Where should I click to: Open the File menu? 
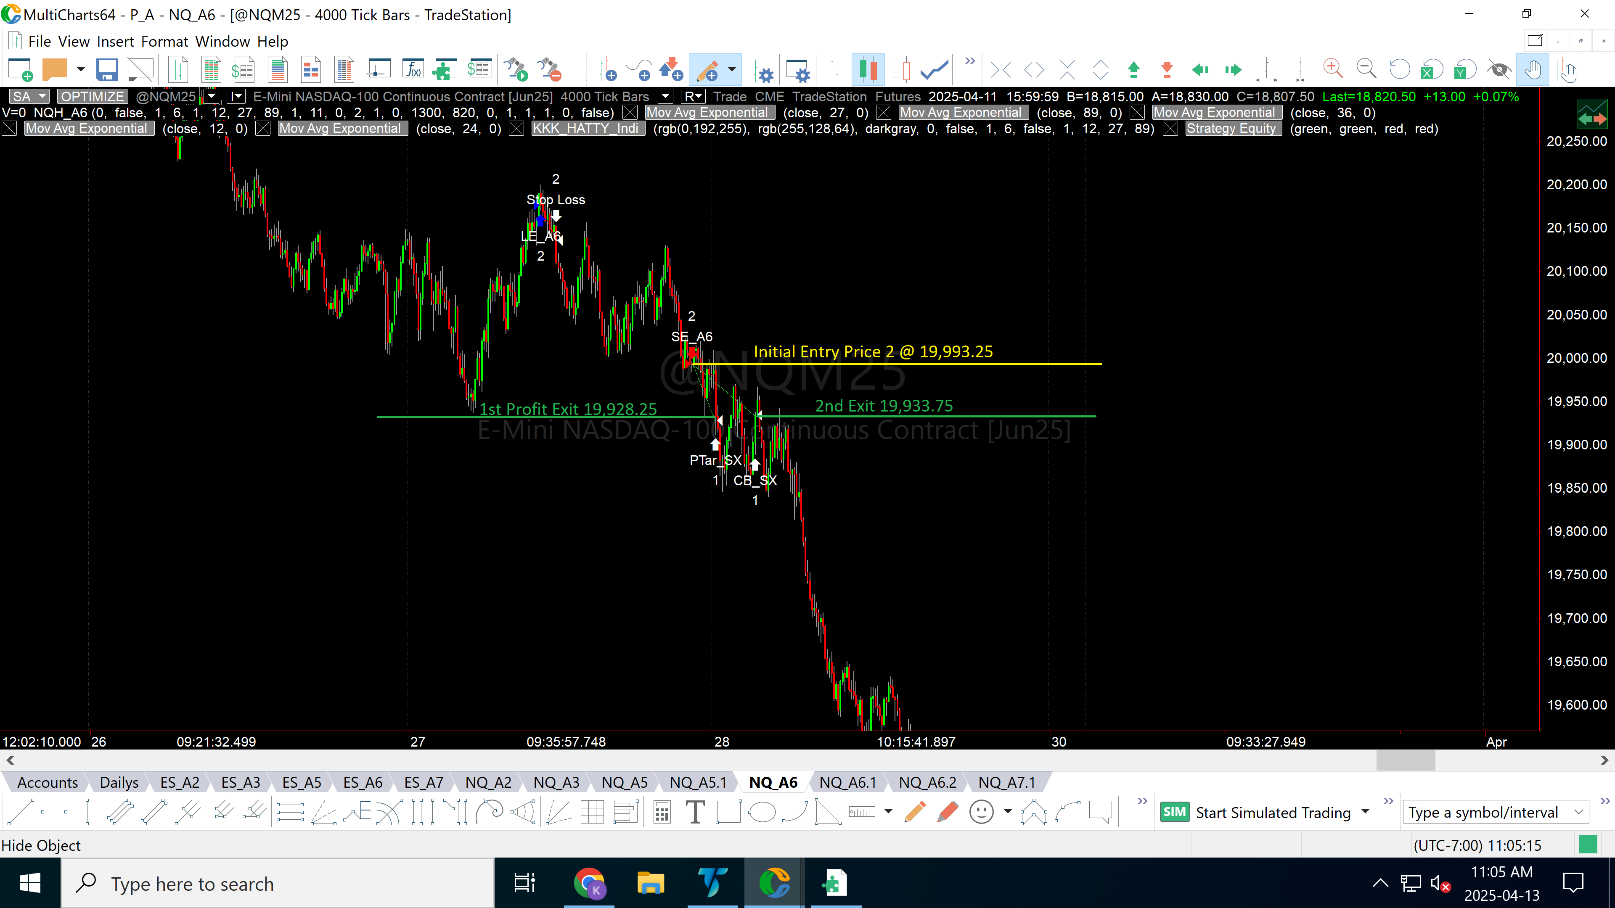click(x=40, y=41)
